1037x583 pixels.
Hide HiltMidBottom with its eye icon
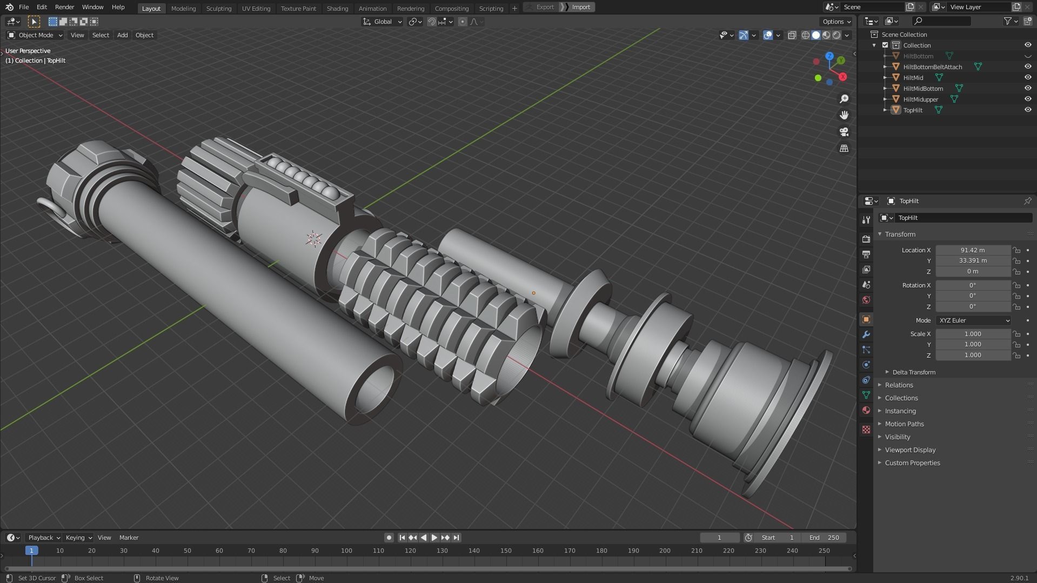tap(1027, 89)
